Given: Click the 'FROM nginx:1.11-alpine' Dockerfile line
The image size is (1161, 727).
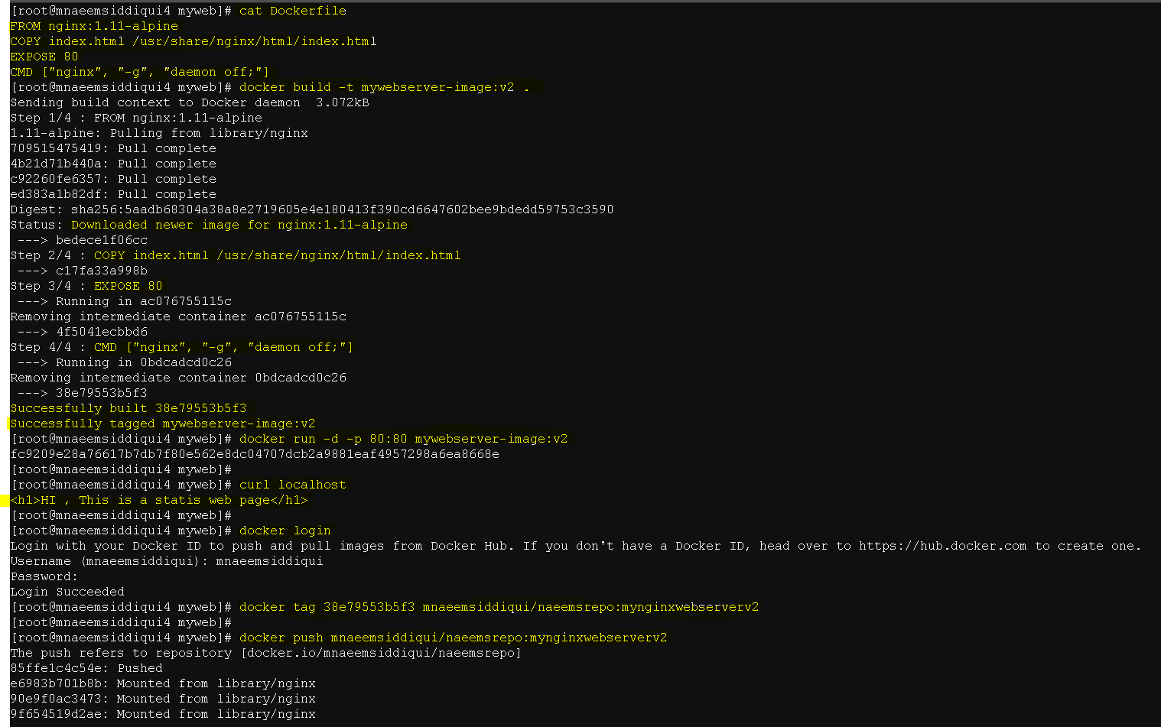Looking at the screenshot, I should coord(94,26).
